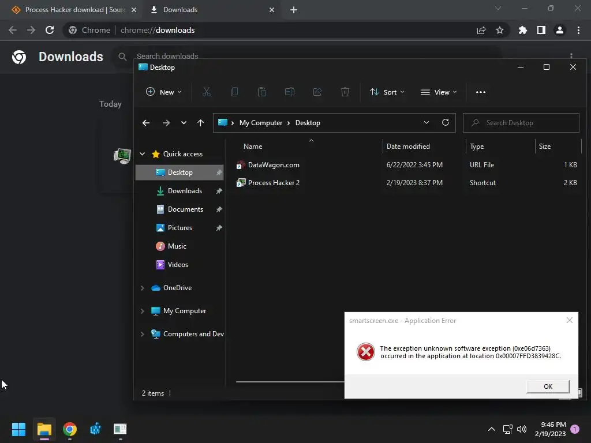The height and width of the screenshot is (443, 591).
Task: Open a new Chrome tab
Action: (x=294, y=10)
